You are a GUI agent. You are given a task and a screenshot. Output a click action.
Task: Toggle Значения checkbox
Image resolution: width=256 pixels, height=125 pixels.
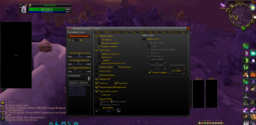(97, 83)
